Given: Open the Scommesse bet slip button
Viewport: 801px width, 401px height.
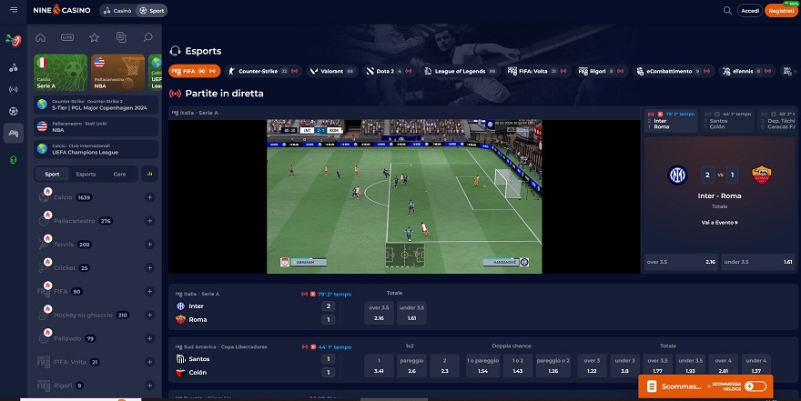Looking at the screenshot, I should [674, 386].
